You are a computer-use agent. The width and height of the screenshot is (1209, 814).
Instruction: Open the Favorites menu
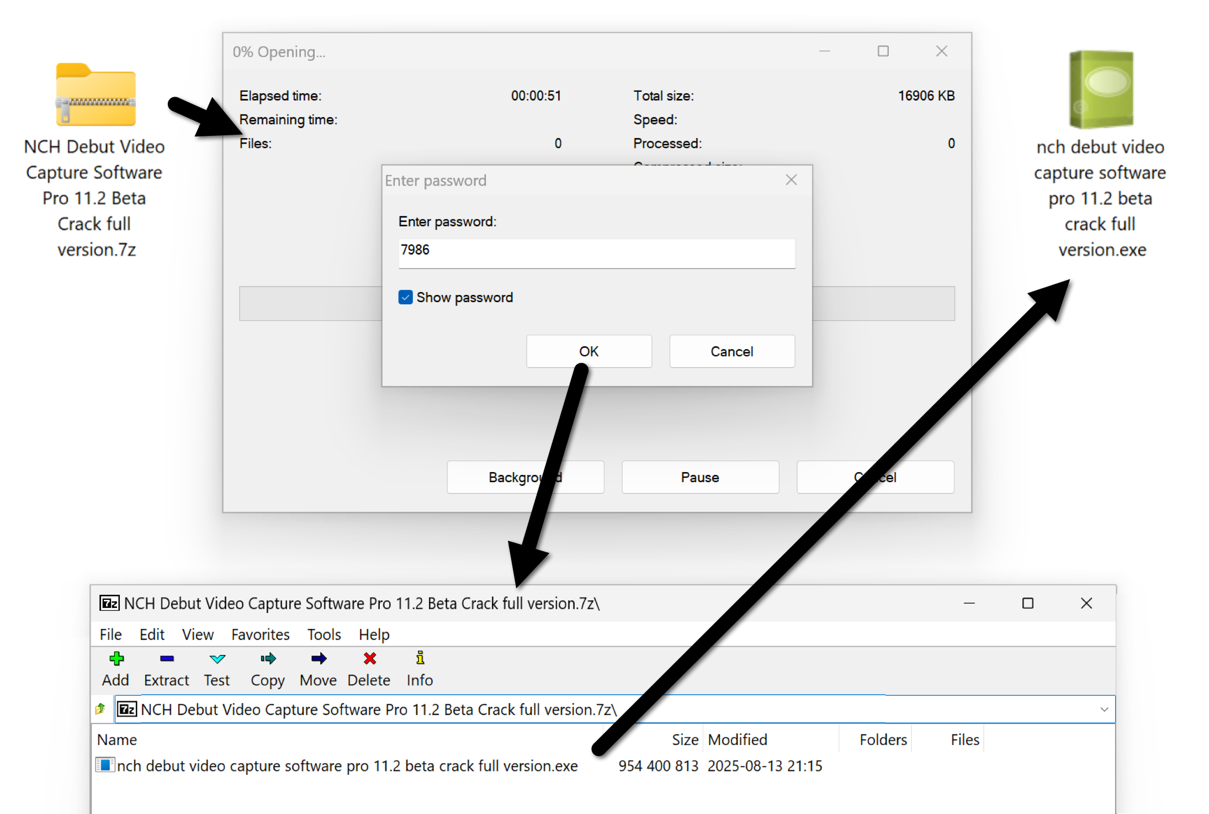pos(260,635)
